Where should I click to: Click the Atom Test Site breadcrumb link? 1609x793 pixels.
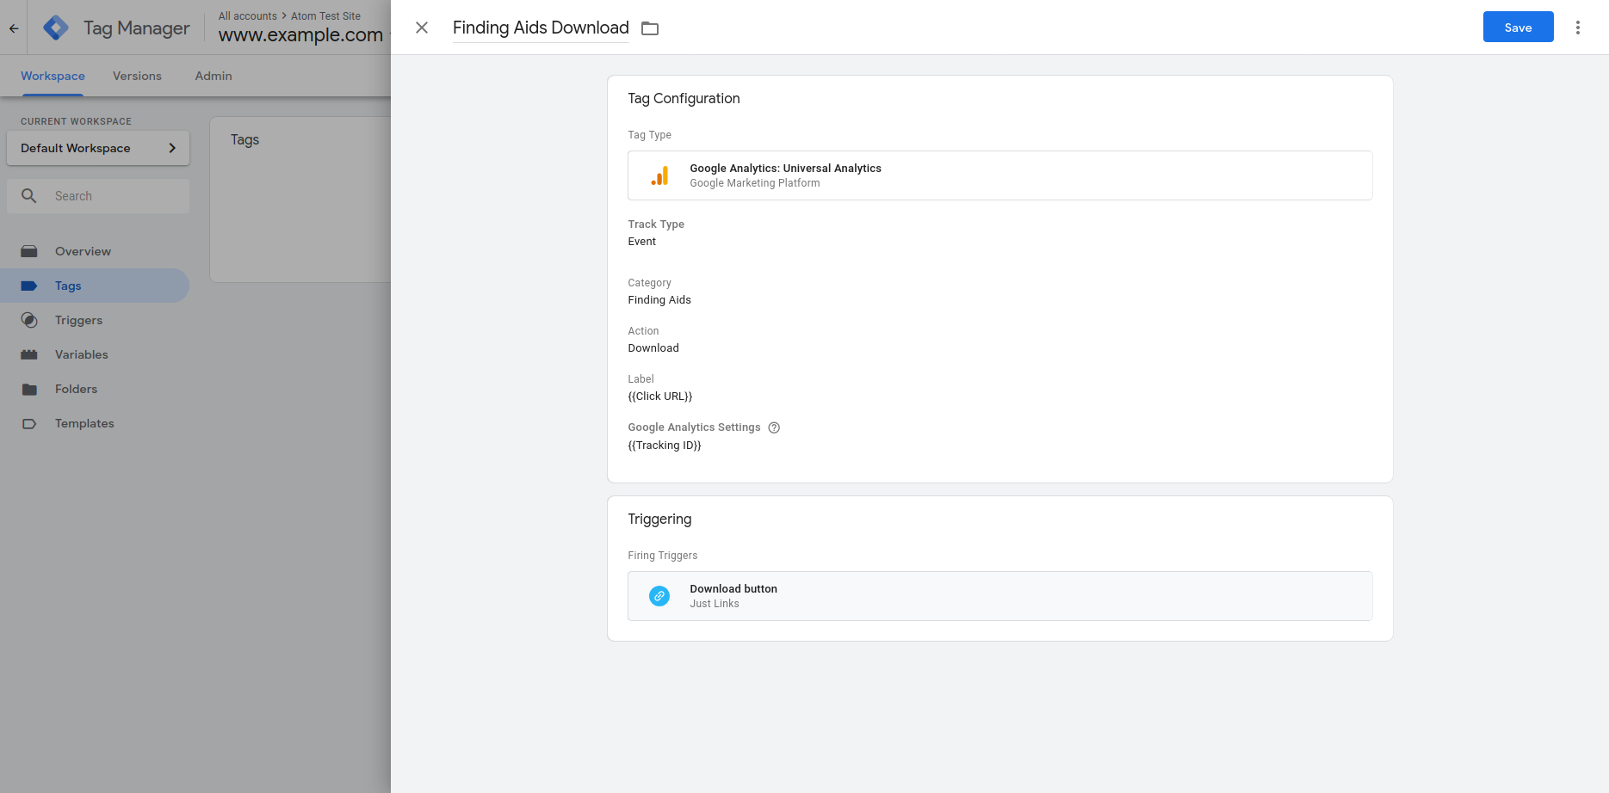[x=325, y=15]
